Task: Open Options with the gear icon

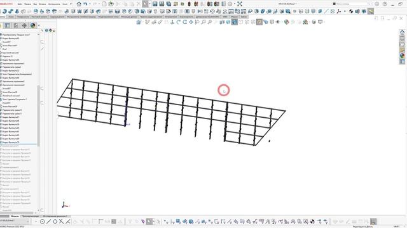Action: coord(230,4)
